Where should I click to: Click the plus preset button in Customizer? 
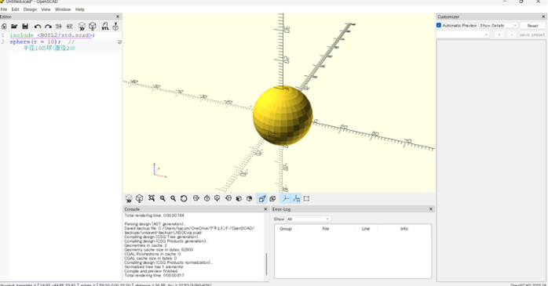(x=499, y=34)
